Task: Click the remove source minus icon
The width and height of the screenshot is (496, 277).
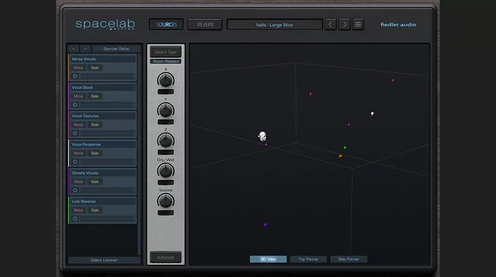Action: point(85,48)
